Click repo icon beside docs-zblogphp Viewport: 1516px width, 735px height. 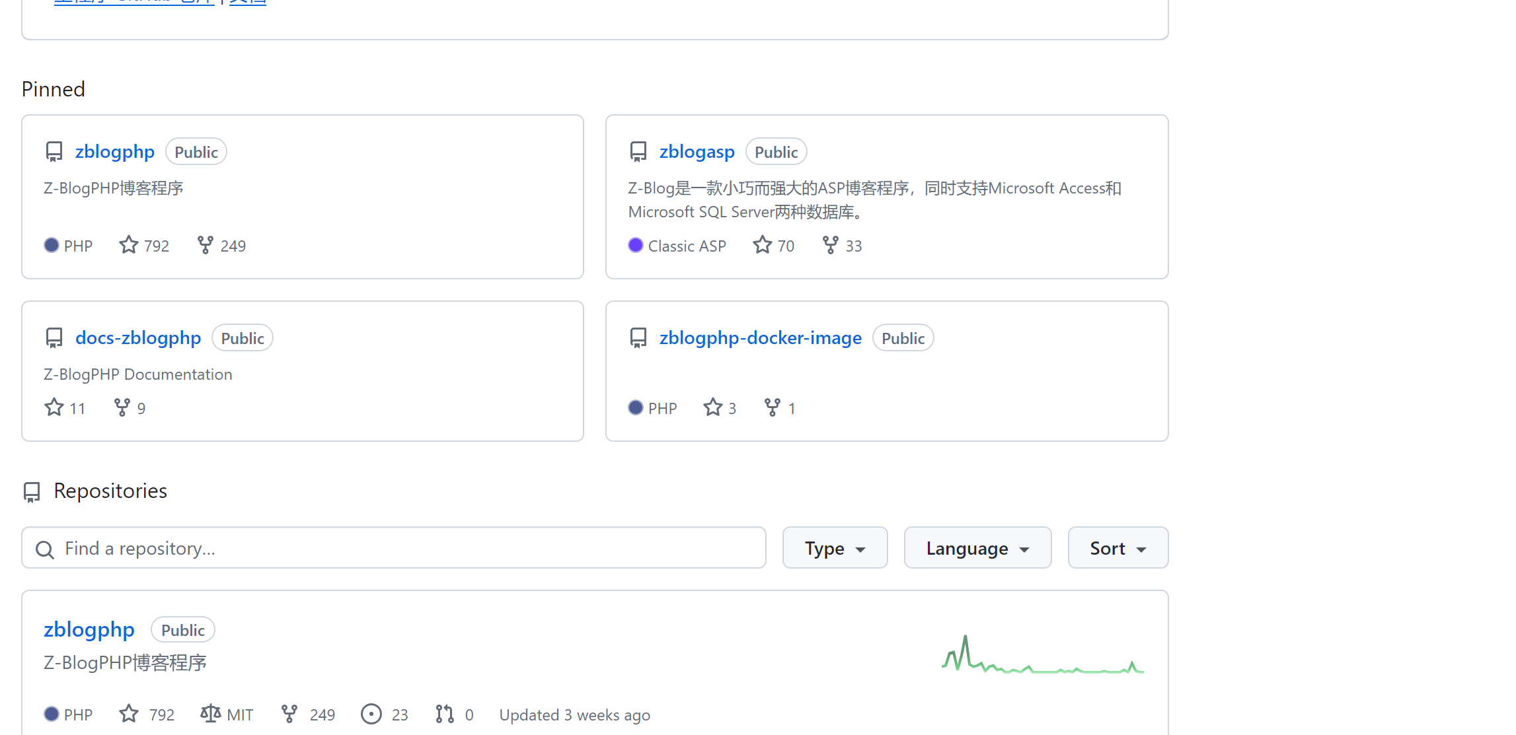tap(54, 338)
